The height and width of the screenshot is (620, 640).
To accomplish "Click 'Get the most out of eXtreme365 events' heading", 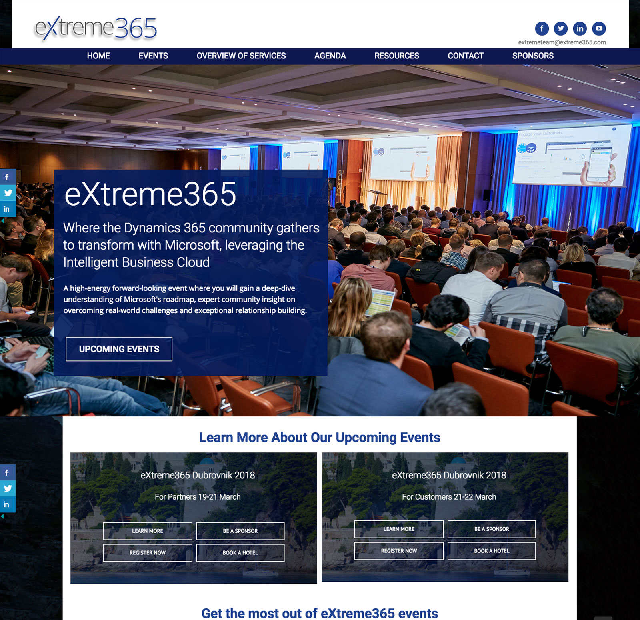I will coord(320,613).
